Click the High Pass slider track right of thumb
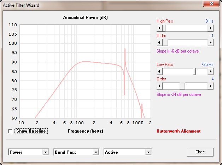The image size is (222, 165). tap(186, 28)
